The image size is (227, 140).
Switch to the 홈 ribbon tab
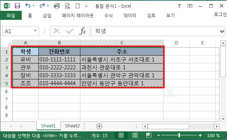pyautogui.click(x=30, y=15)
